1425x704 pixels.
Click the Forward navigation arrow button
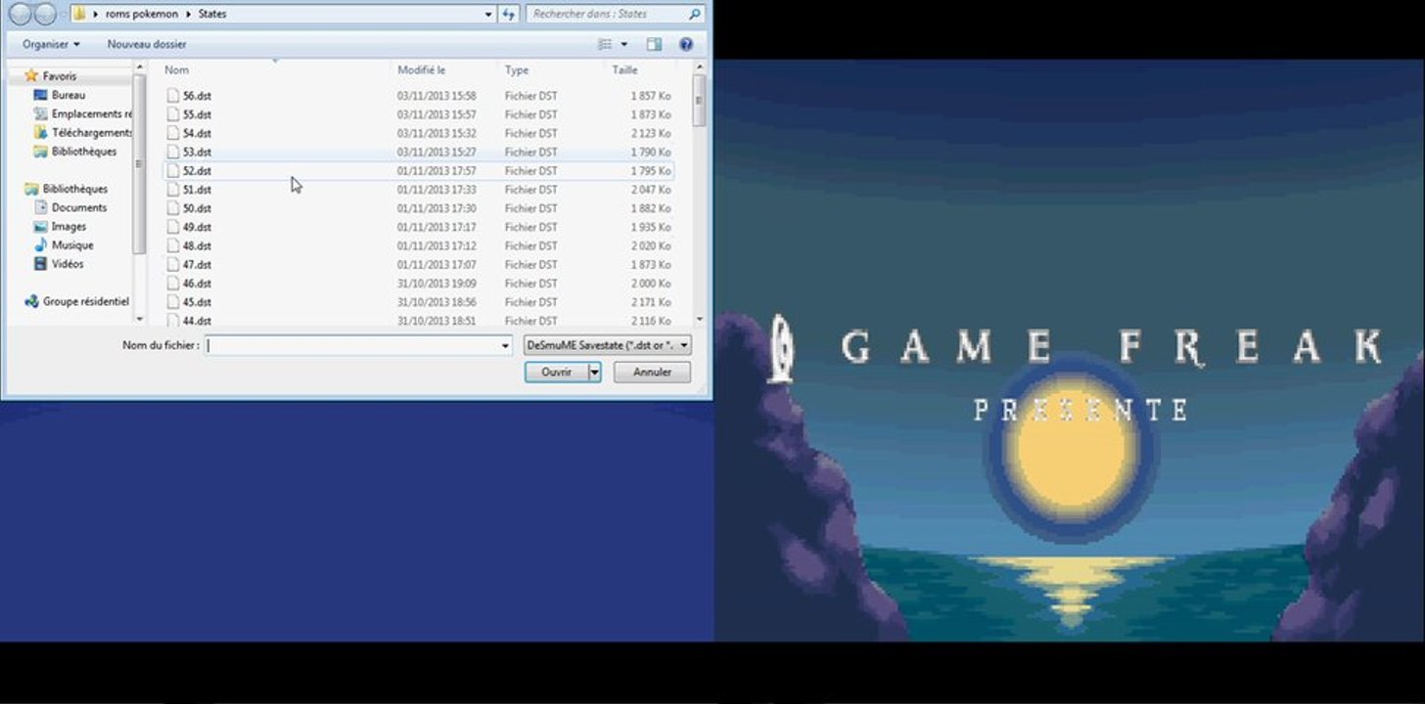click(x=45, y=14)
